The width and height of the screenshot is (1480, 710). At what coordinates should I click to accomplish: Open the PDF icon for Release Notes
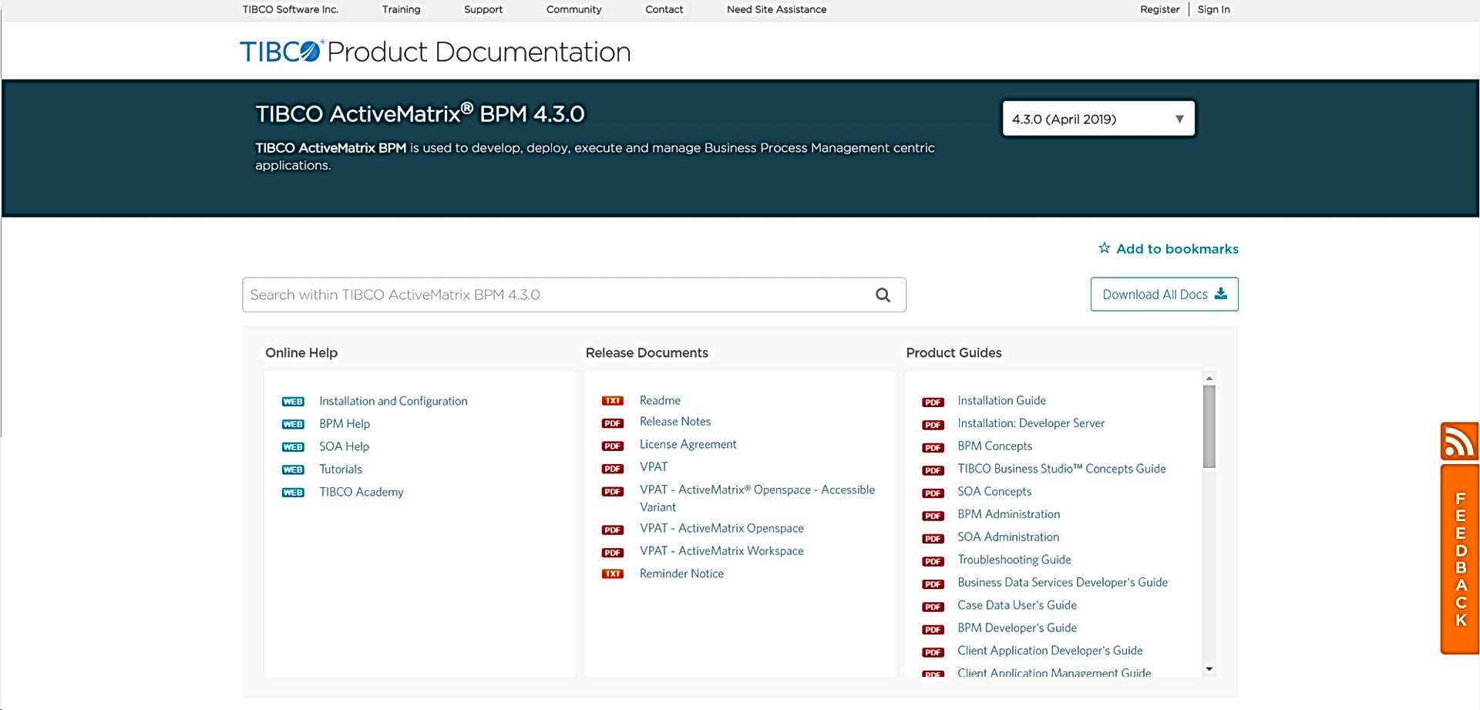(613, 422)
